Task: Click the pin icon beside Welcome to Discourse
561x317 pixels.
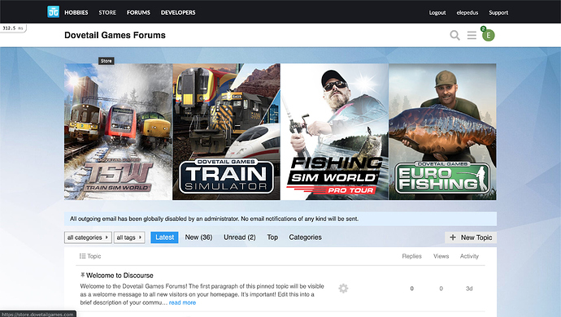Action: [x=83, y=275]
